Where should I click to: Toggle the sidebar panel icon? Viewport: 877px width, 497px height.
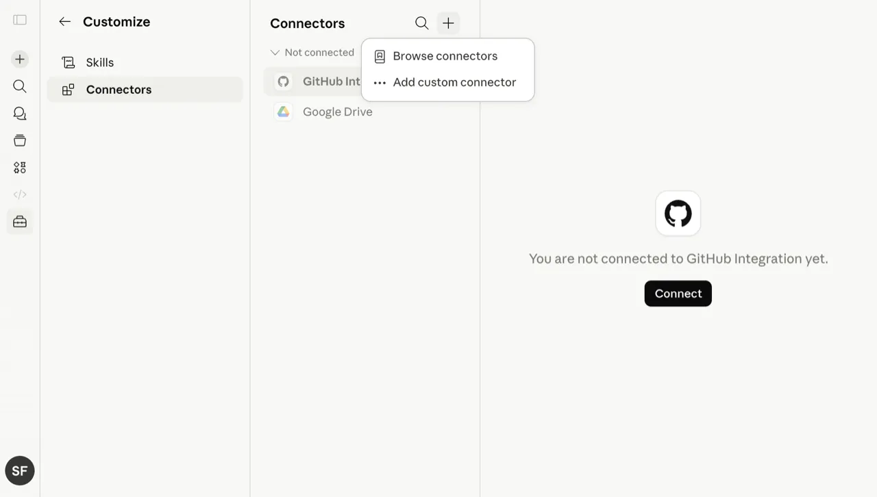[x=20, y=20]
